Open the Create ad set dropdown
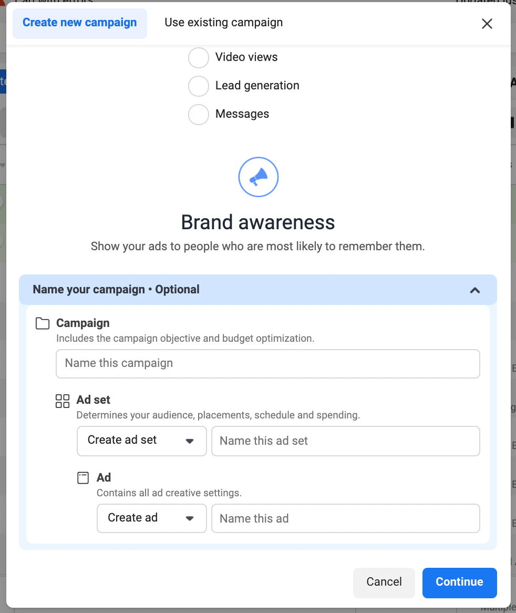Screen dimensions: 516x613 coord(142,441)
